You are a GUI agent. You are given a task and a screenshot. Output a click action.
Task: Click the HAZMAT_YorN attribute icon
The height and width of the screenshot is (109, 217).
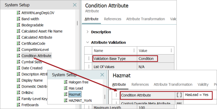click(x=66, y=101)
